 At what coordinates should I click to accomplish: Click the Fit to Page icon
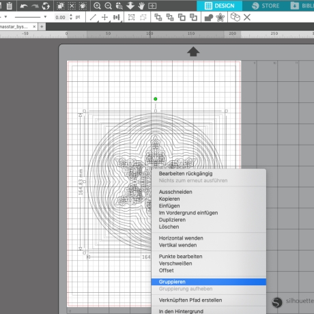(x=152, y=6)
